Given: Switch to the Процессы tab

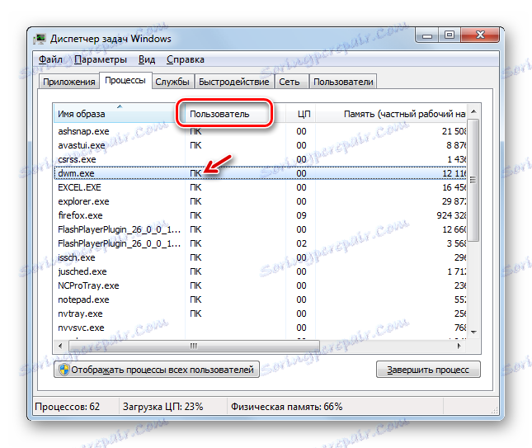Looking at the screenshot, I should pyautogui.click(x=125, y=80).
